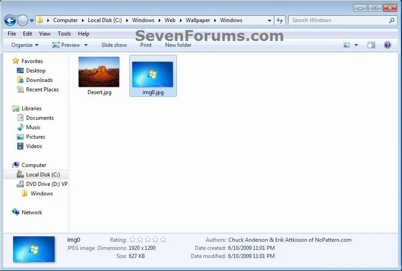This screenshot has height=271, width=402.
Task: Select the img0.jpg thumbnail
Action: click(x=152, y=74)
